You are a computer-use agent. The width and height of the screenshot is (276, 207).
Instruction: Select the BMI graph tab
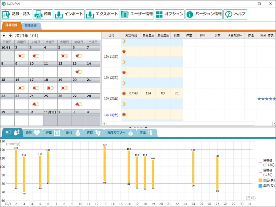click(x=73, y=133)
